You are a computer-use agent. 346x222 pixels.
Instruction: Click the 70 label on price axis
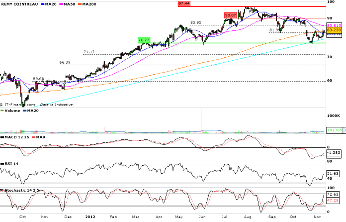pyautogui.click(x=330, y=57)
